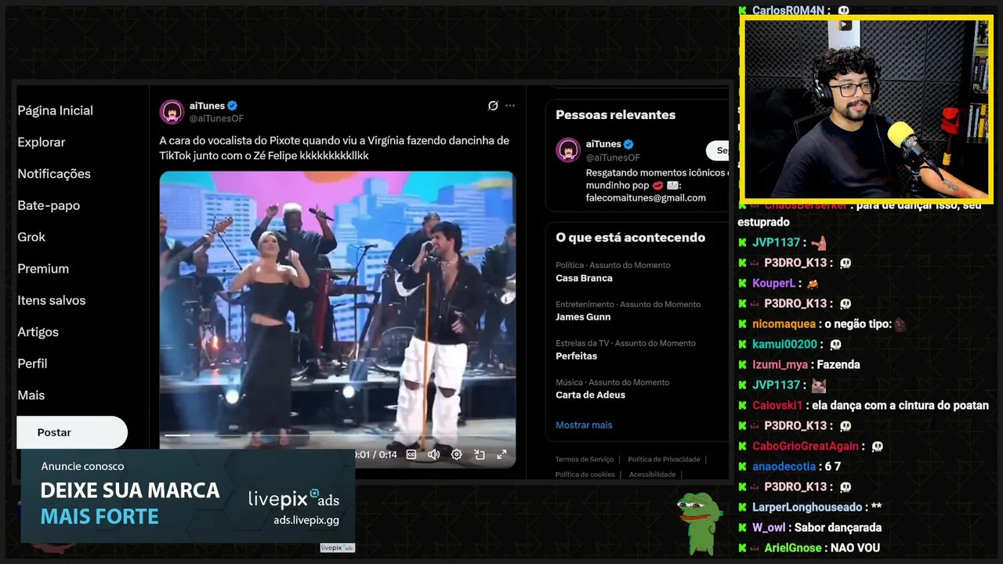This screenshot has height=564, width=1003.
Task: Click the tweet text about Pixote vocalist
Action: point(335,148)
